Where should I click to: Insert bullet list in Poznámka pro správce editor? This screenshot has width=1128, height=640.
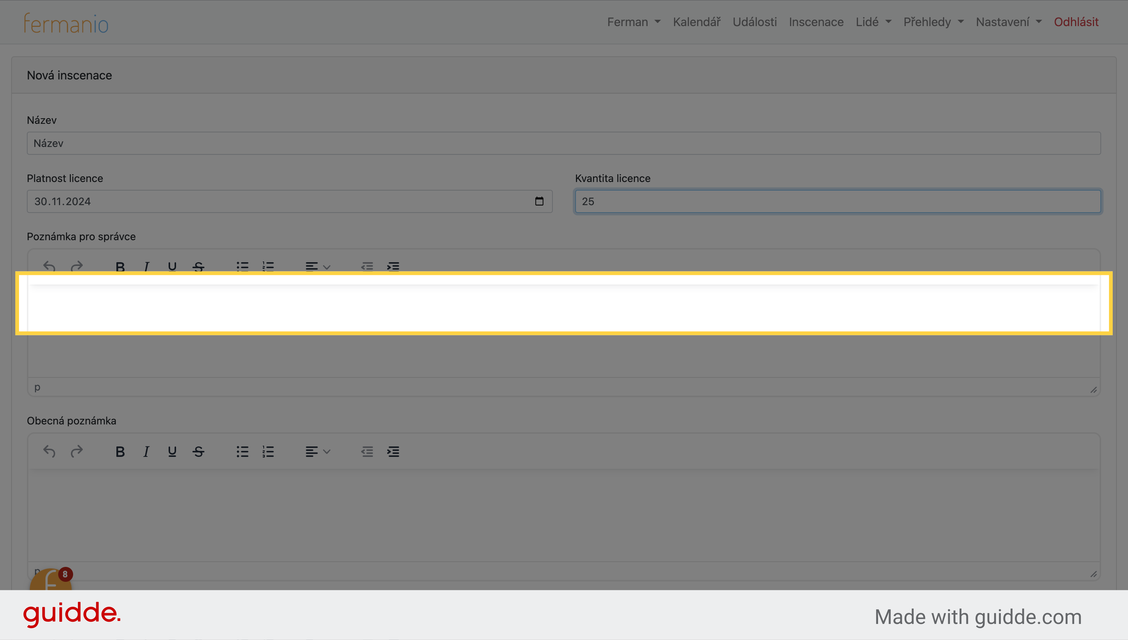click(x=242, y=266)
